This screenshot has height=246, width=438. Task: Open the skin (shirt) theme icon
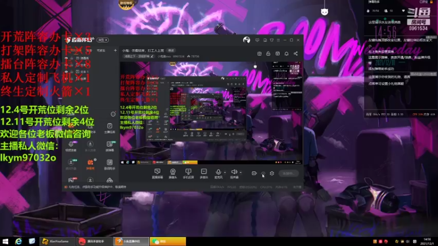tap(272, 40)
